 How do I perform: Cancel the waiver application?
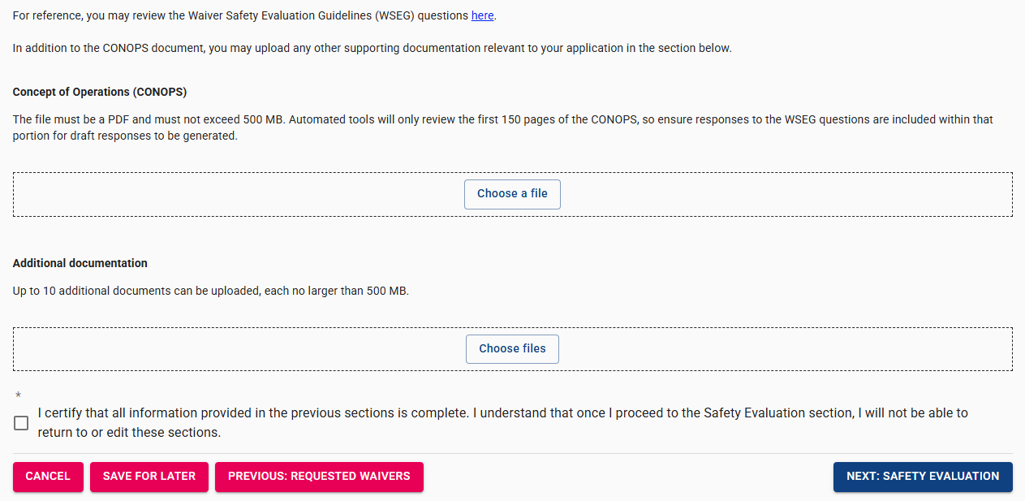pos(48,477)
